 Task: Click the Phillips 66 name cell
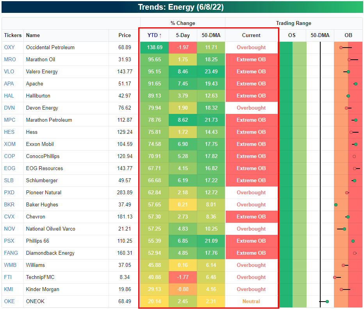point(66,241)
